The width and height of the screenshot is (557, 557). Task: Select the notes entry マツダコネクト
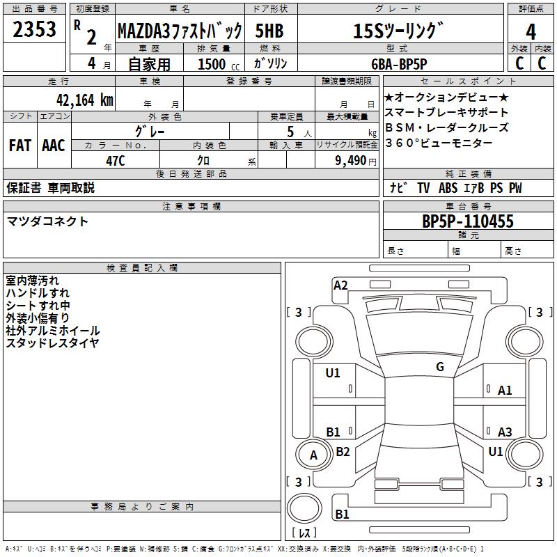click(47, 221)
